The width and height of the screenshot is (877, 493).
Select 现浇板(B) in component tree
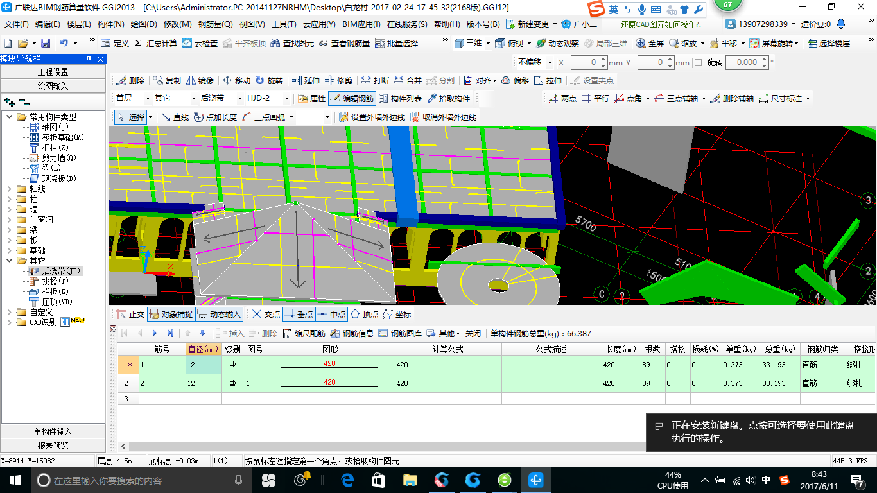click(54, 178)
